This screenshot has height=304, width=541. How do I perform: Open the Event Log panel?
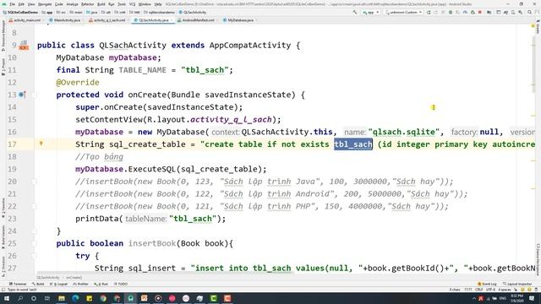pos(487,284)
